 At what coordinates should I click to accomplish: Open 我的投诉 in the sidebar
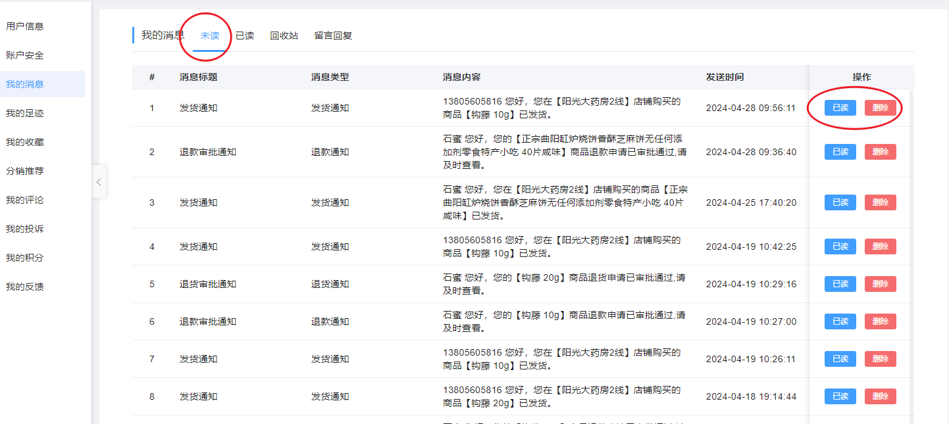[x=25, y=229]
